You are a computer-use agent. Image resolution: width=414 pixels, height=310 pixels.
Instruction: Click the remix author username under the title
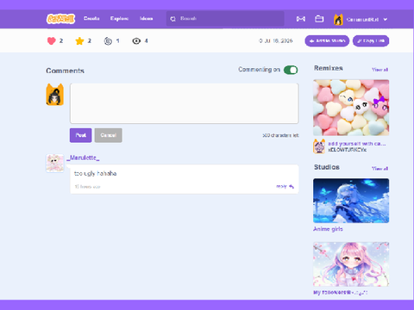[348, 150]
